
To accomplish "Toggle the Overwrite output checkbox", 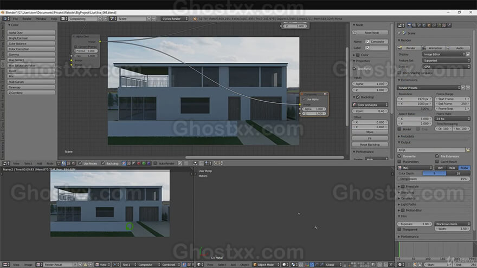I will [x=399, y=156].
